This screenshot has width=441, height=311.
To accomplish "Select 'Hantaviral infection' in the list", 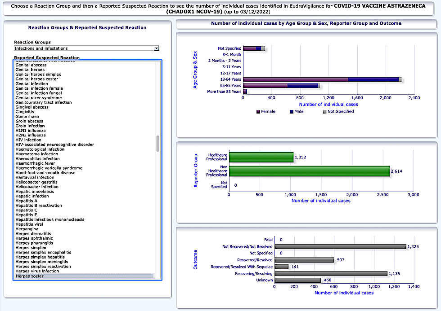I will 35,178.
